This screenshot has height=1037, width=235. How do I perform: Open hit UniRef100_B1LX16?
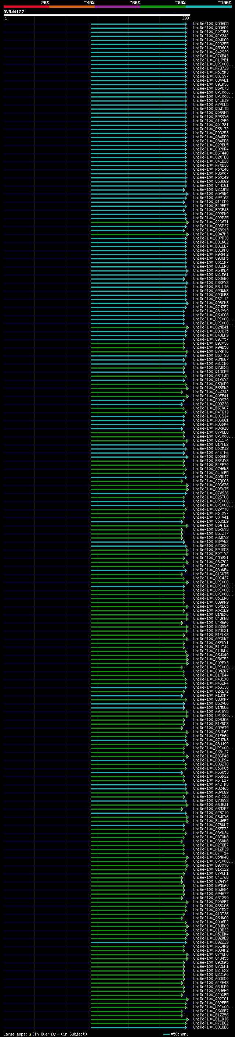[x=211, y=1019]
